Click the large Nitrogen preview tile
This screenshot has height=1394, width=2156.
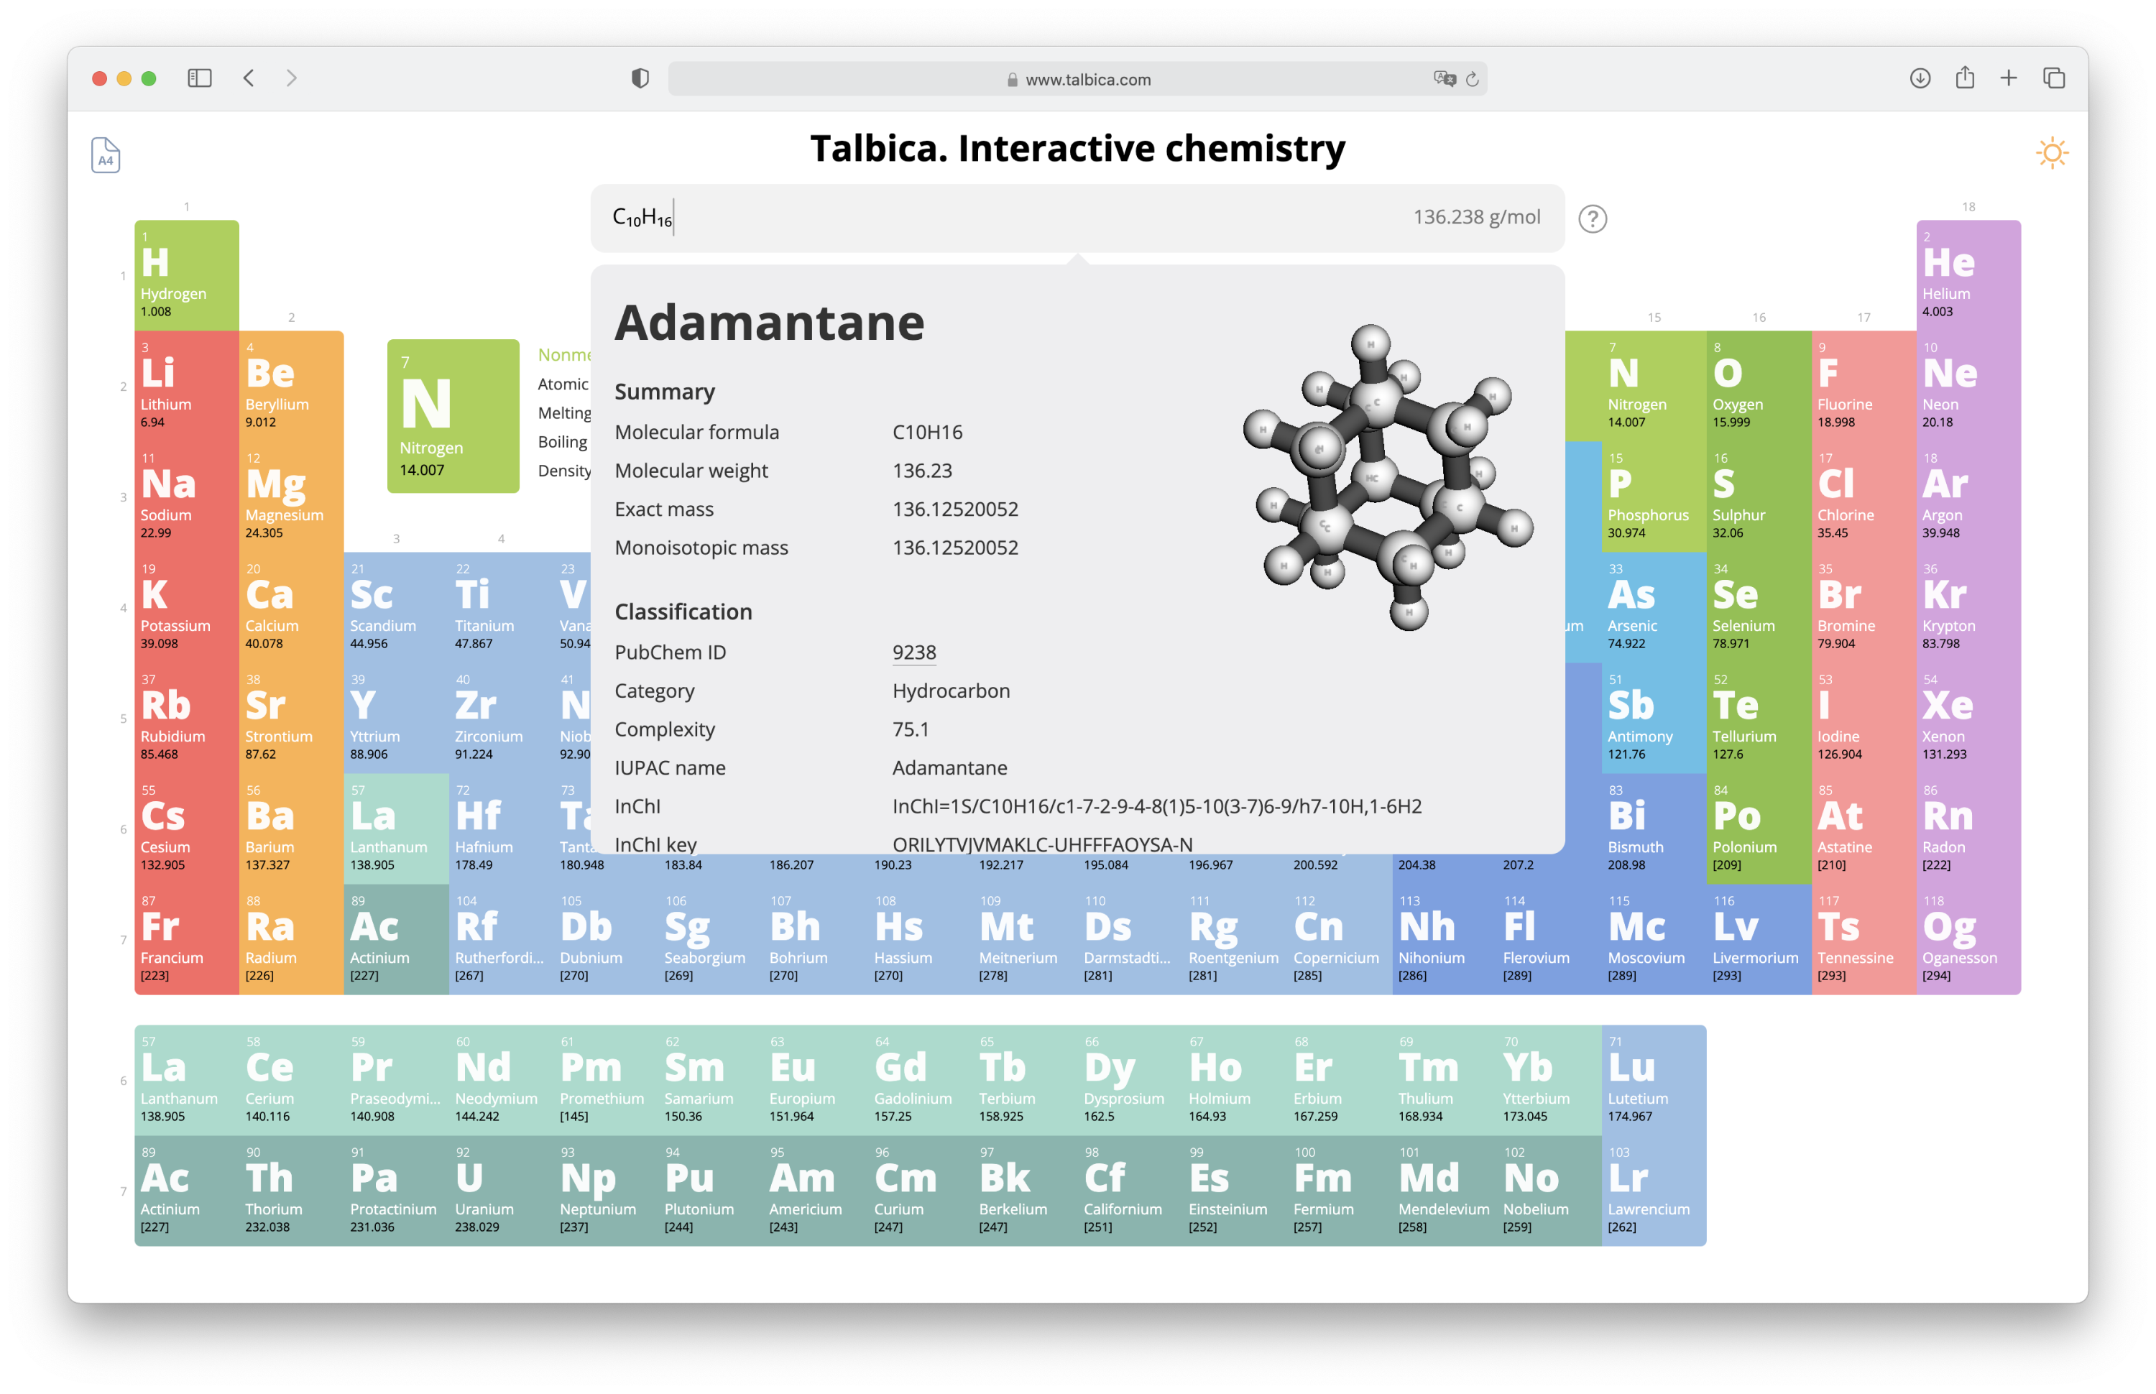[x=453, y=415]
